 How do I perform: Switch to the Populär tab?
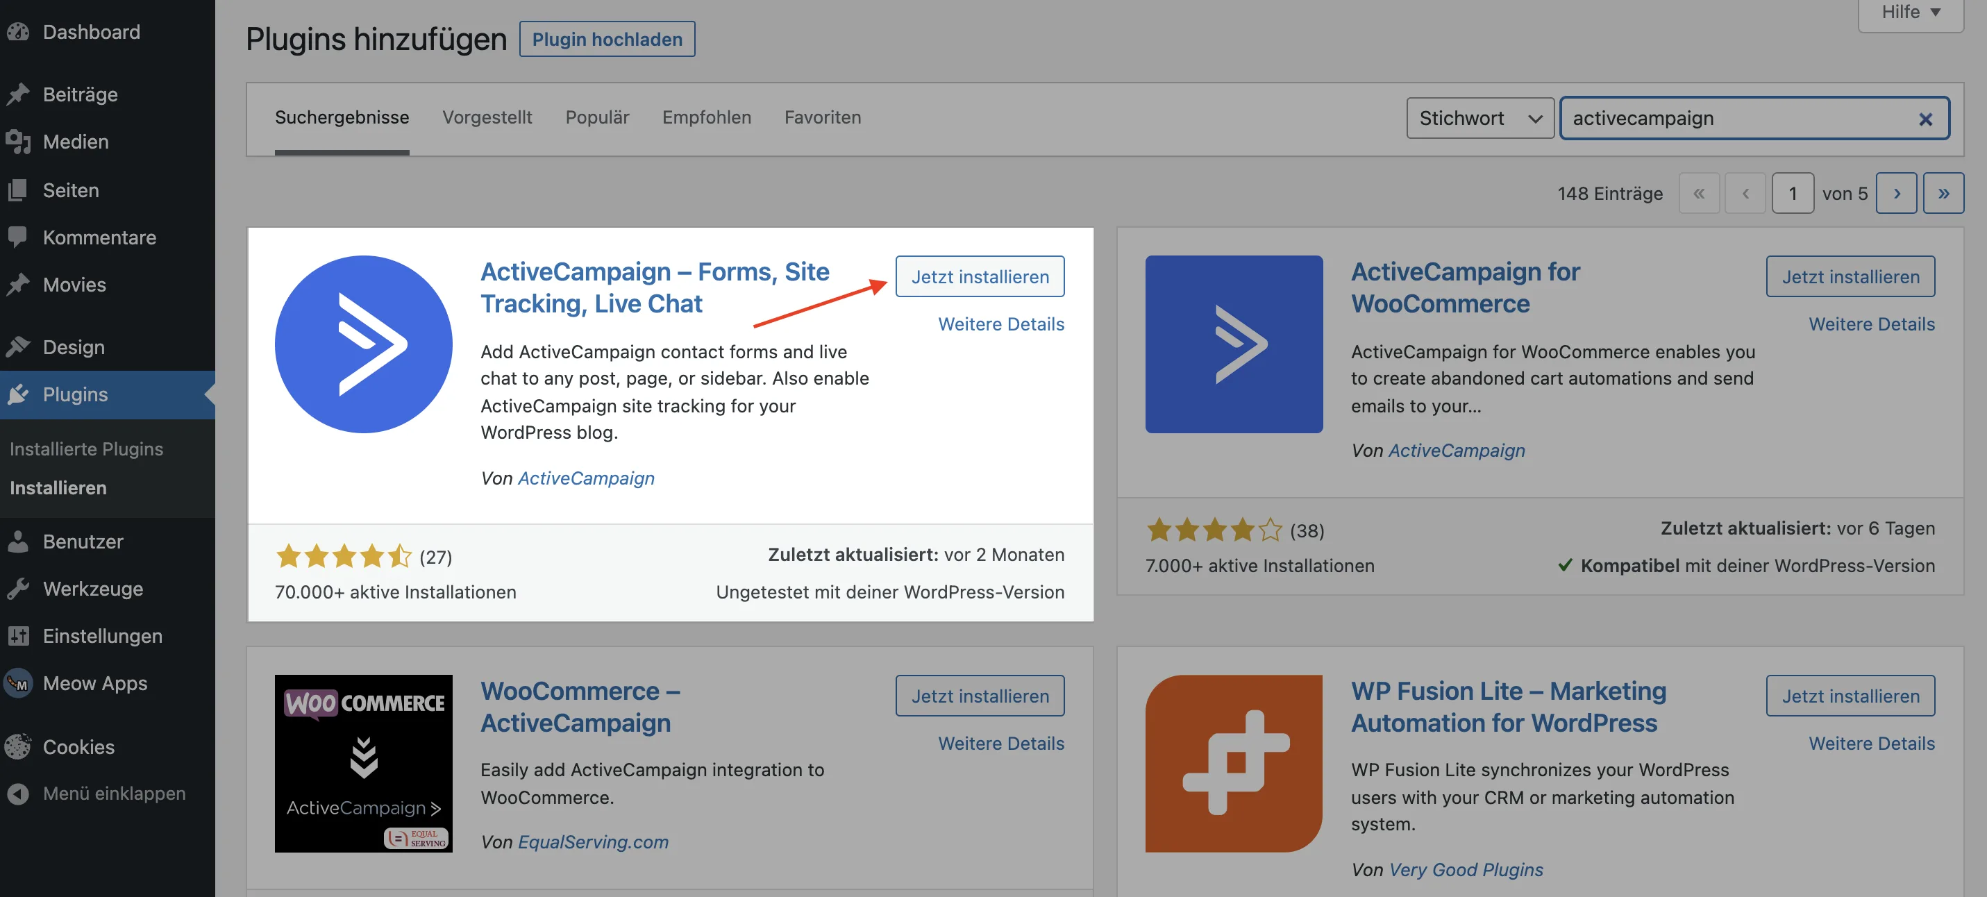click(596, 117)
